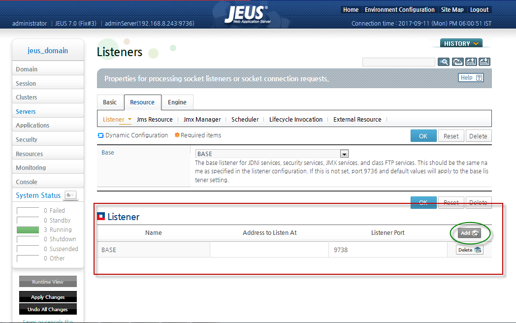Screen dimensions: 516x323
Task: Switch to the Basic tab
Action: coord(110,102)
